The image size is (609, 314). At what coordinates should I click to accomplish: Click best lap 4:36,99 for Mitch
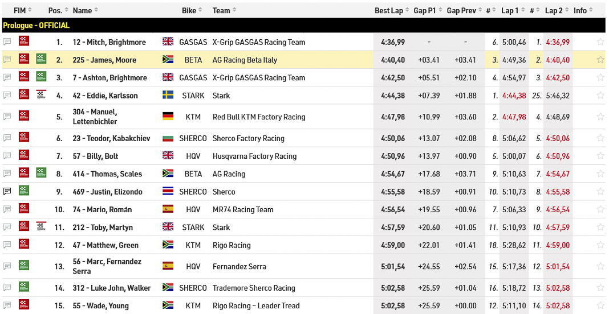click(393, 42)
